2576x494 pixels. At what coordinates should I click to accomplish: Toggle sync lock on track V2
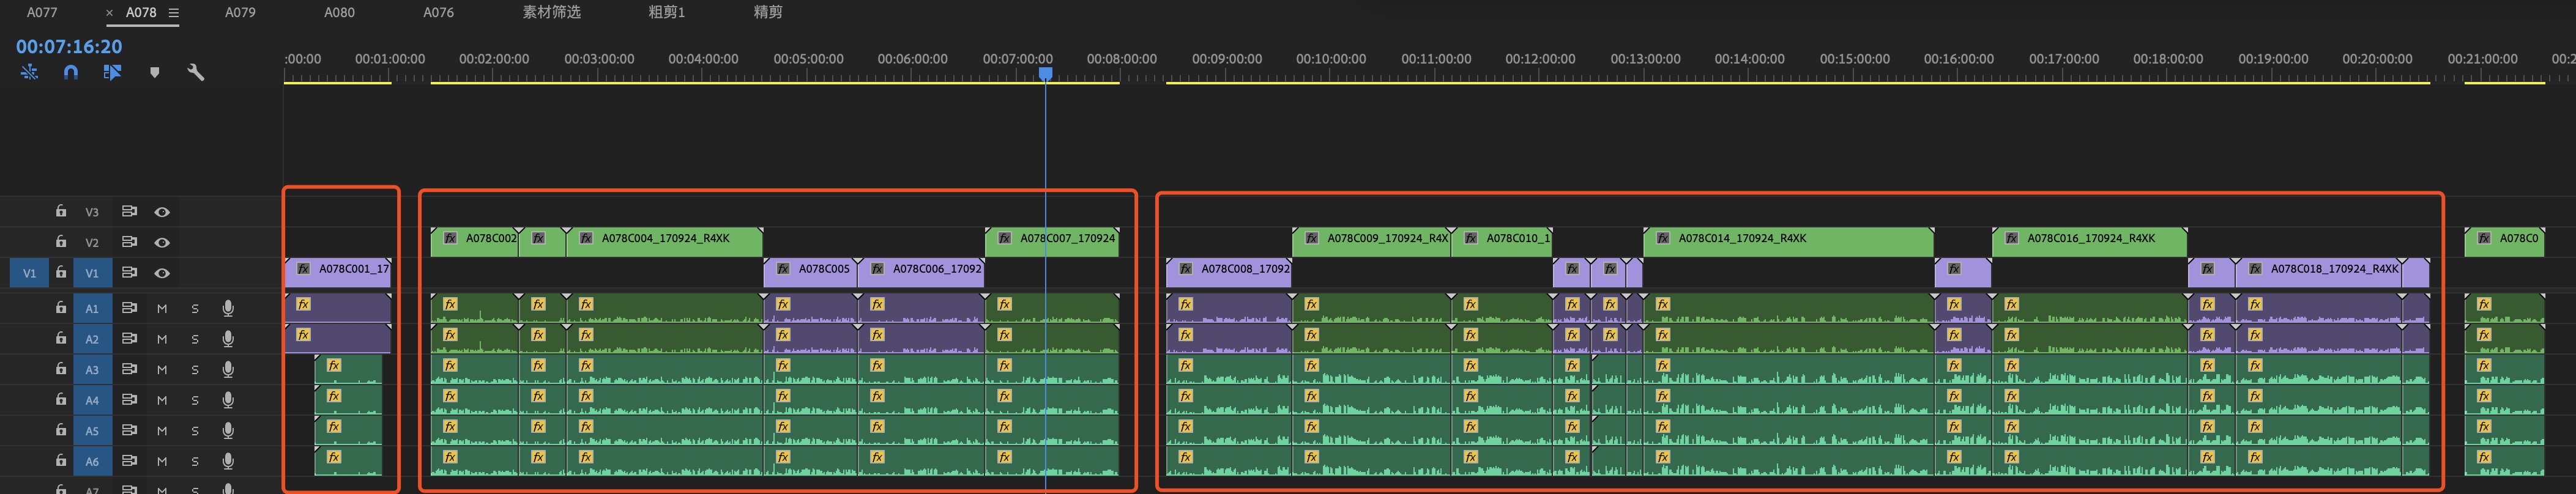click(129, 242)
